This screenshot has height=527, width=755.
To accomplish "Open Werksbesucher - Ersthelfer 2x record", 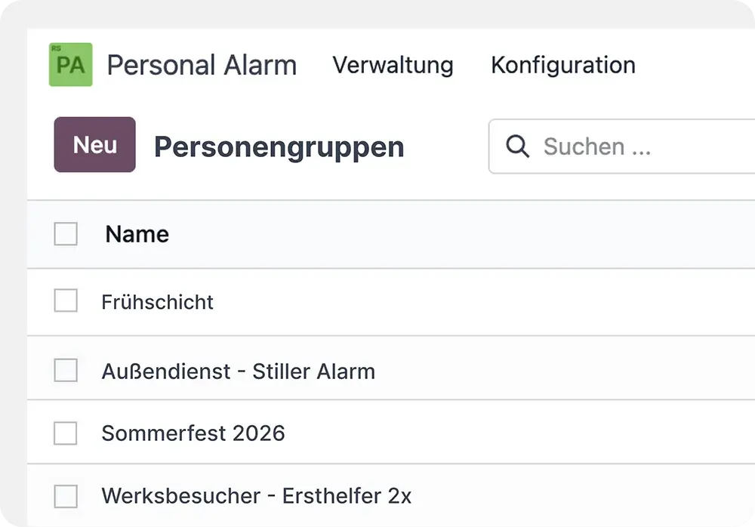I will point(256,497).
